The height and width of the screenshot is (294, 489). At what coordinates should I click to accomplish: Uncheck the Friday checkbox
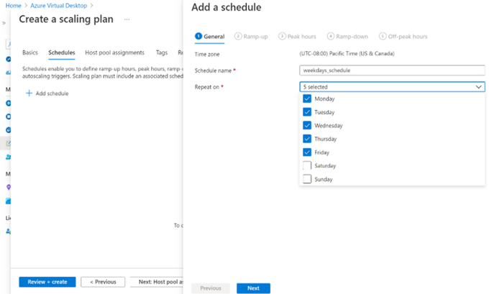point(307,152)
